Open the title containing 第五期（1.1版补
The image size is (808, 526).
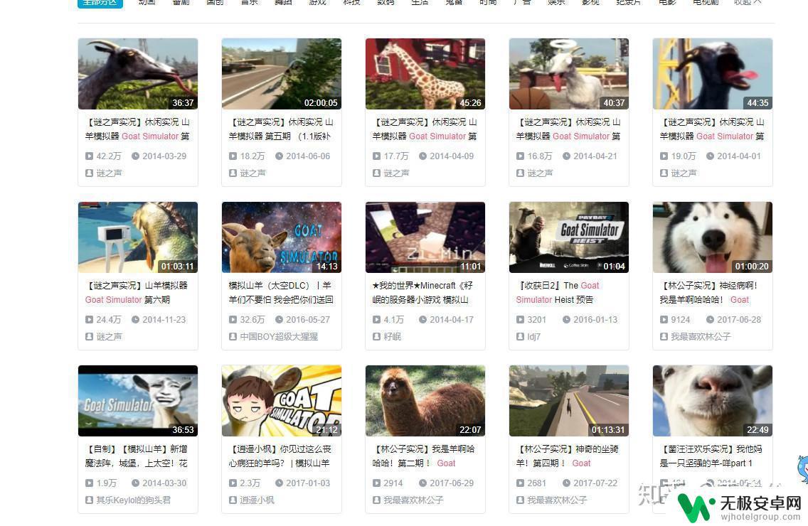(282, 129)
